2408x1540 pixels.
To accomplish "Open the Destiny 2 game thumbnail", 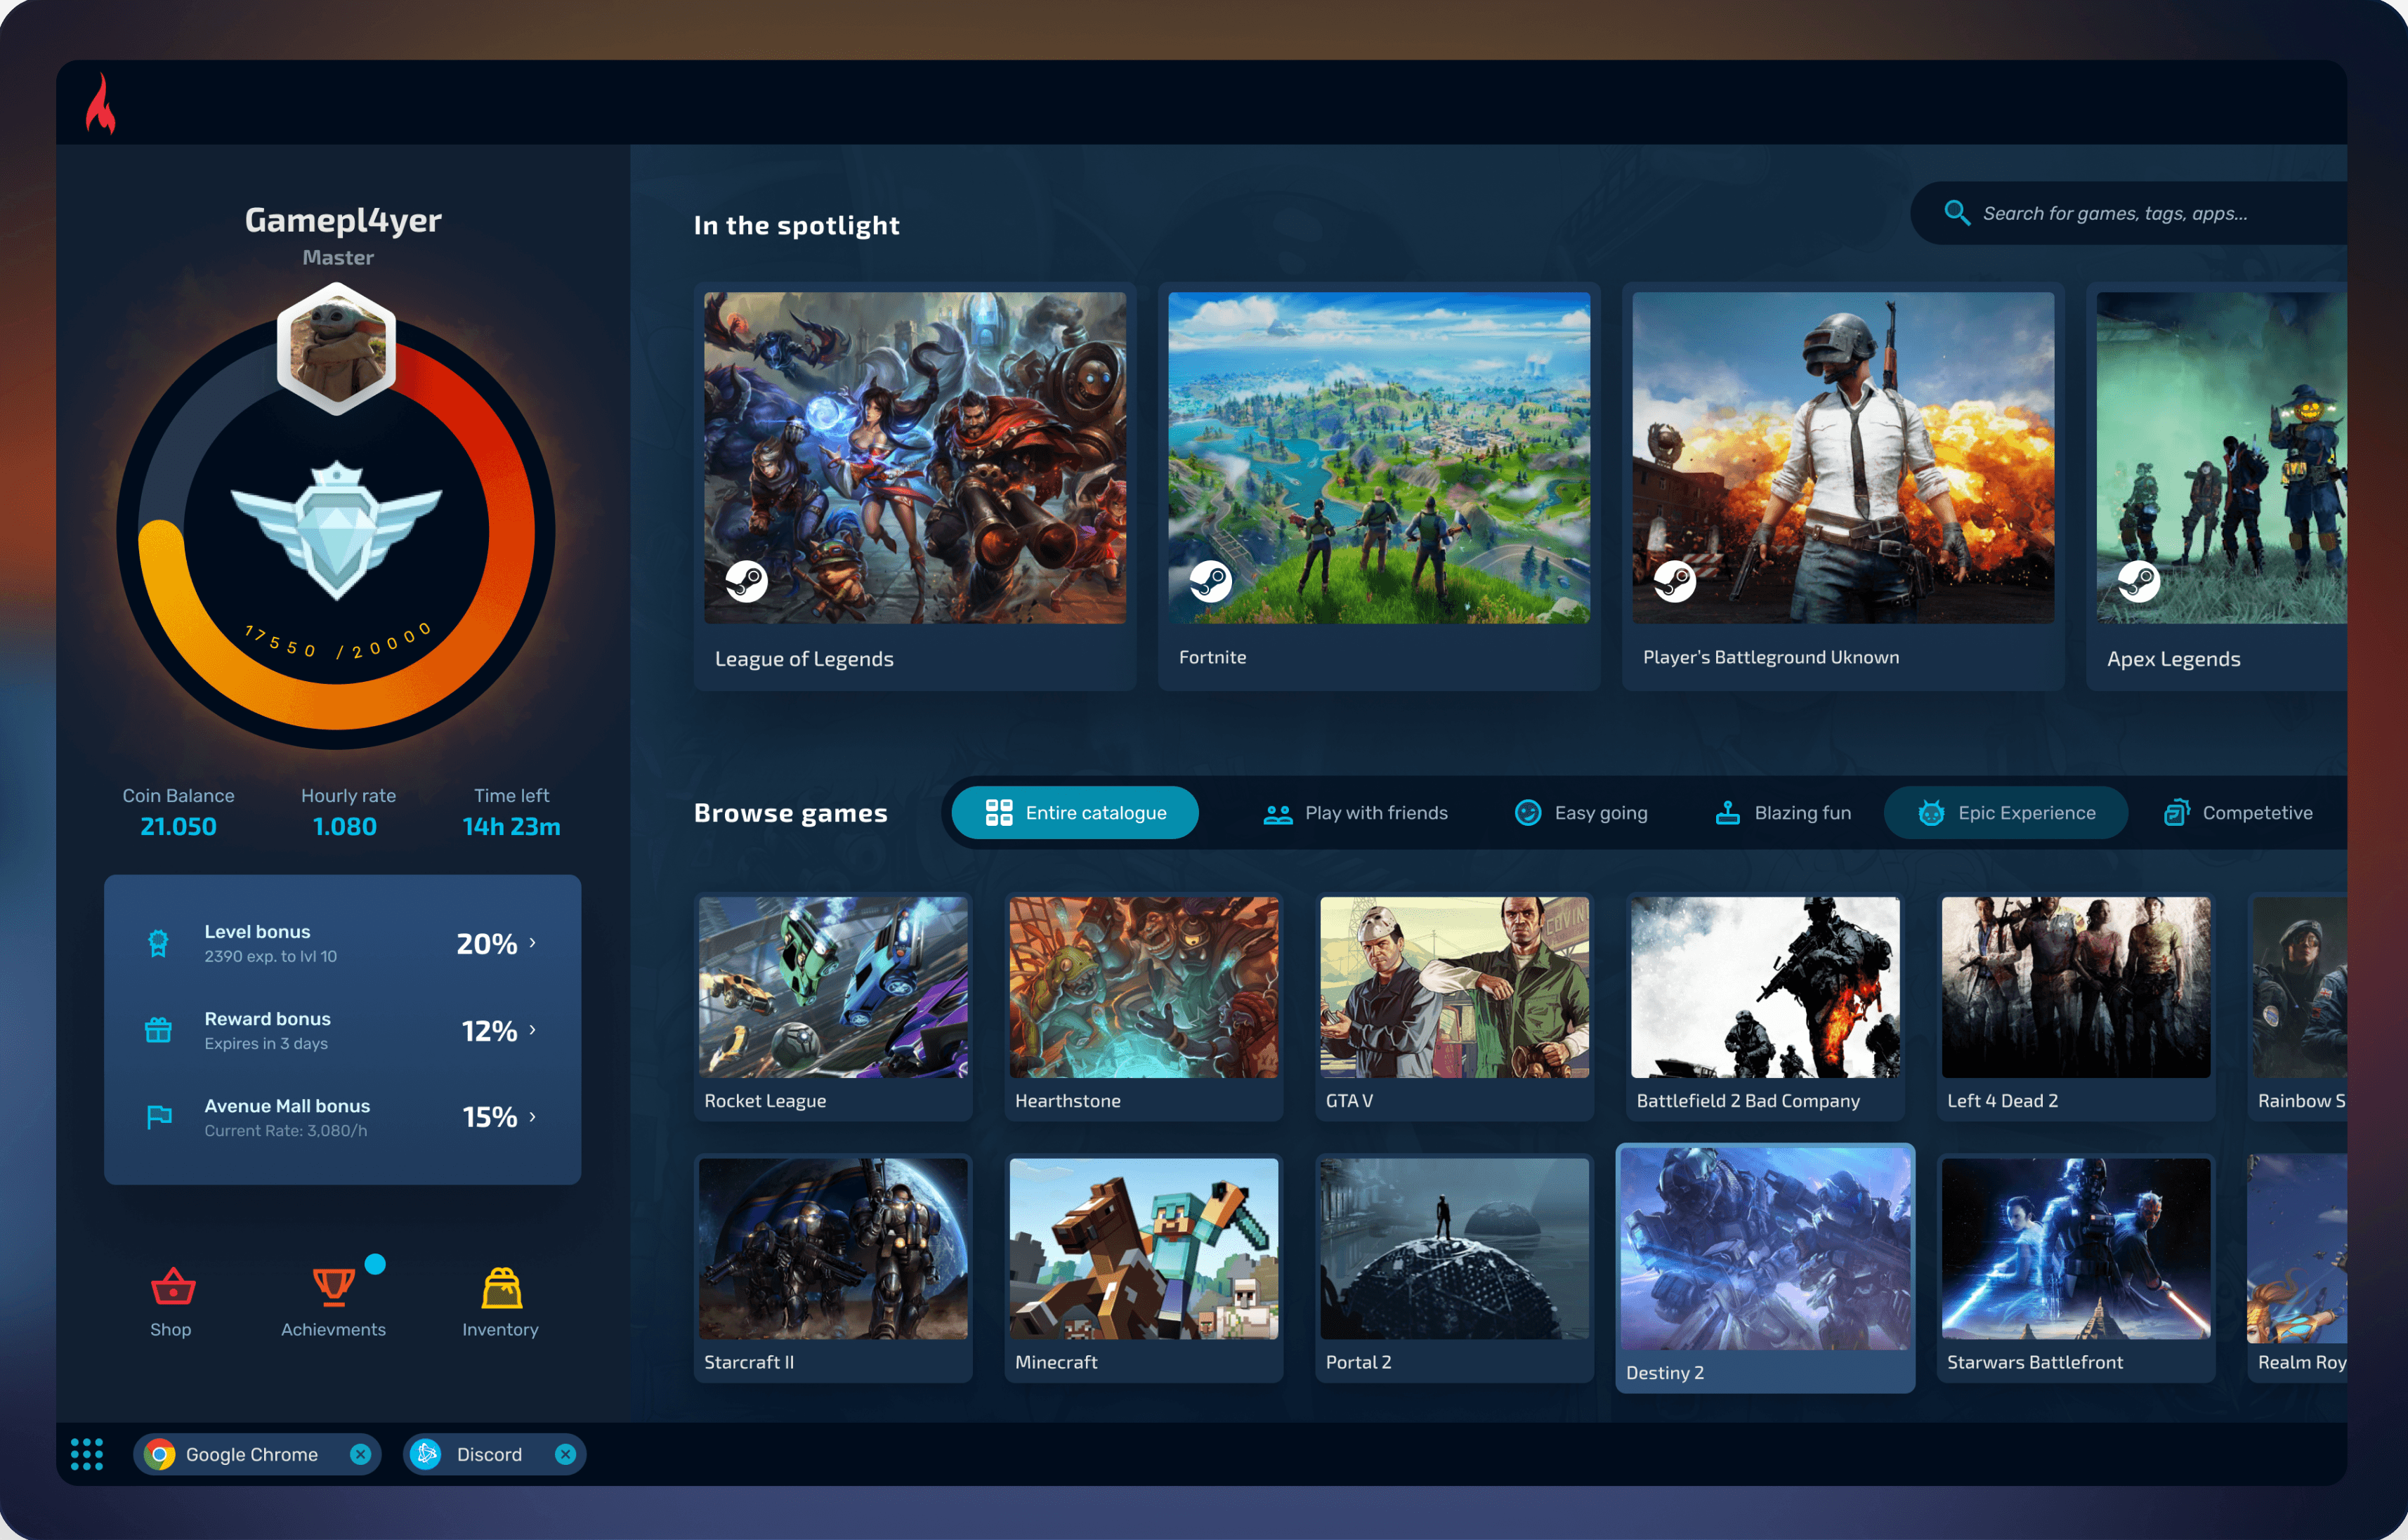I will [1765, 1248].
